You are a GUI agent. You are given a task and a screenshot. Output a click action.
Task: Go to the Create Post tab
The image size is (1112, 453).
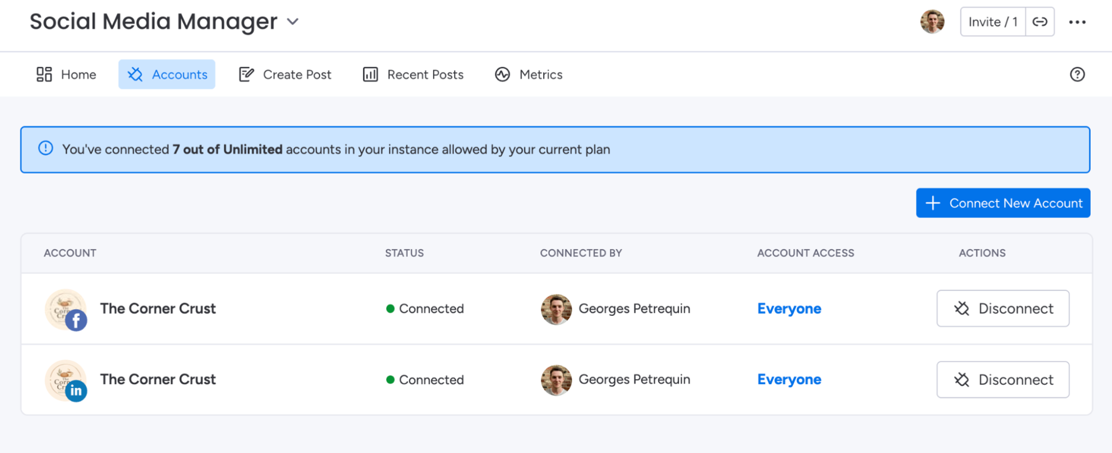click(x=285, y=74)
